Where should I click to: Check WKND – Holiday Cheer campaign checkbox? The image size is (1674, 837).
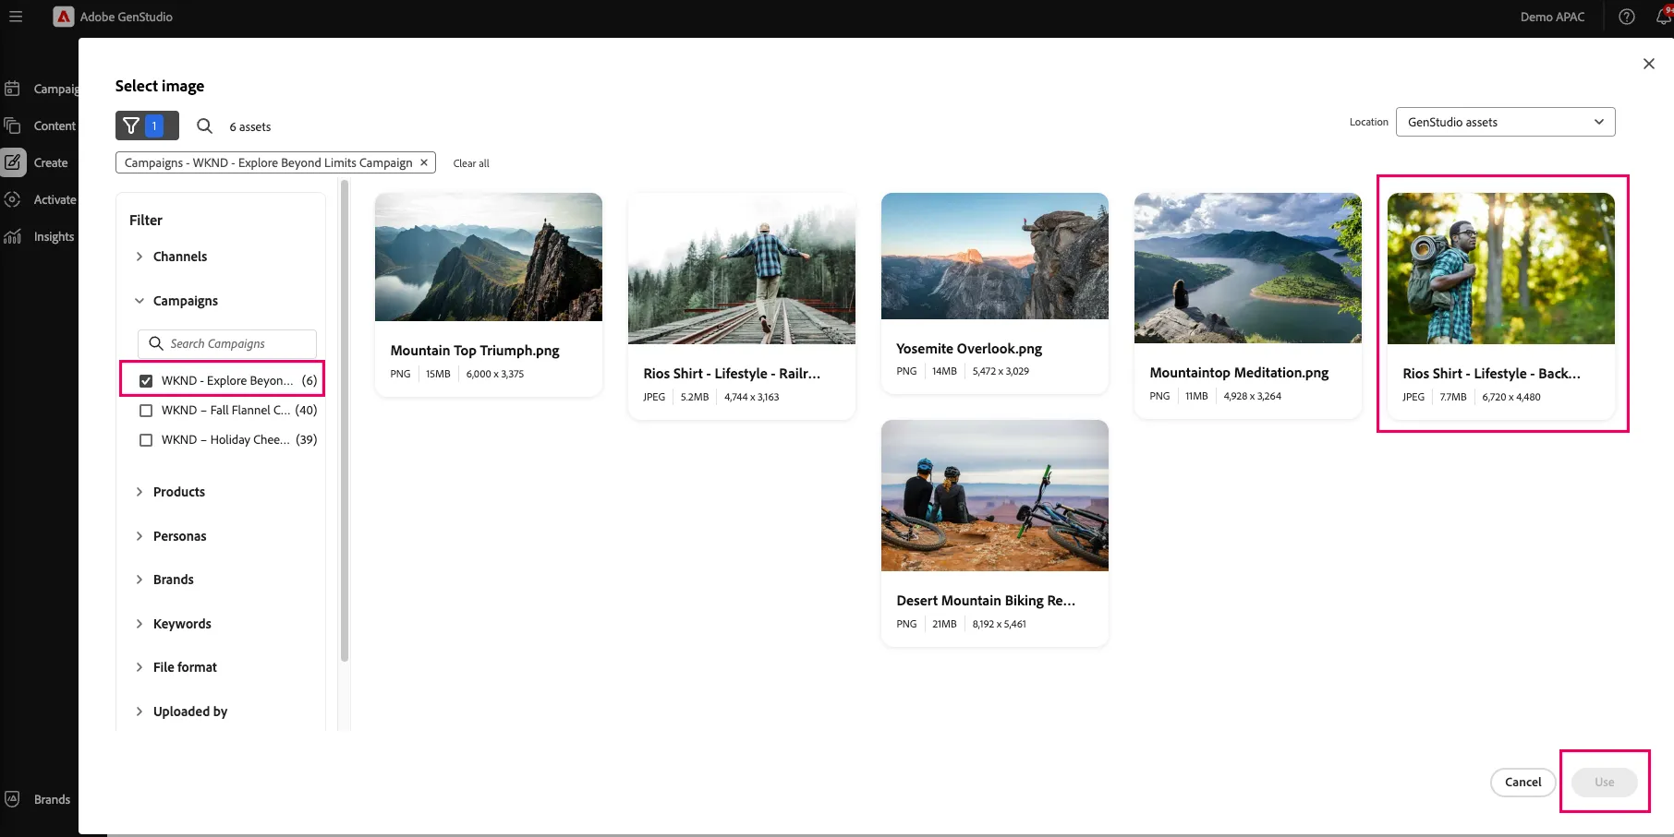tap(146, 439)
